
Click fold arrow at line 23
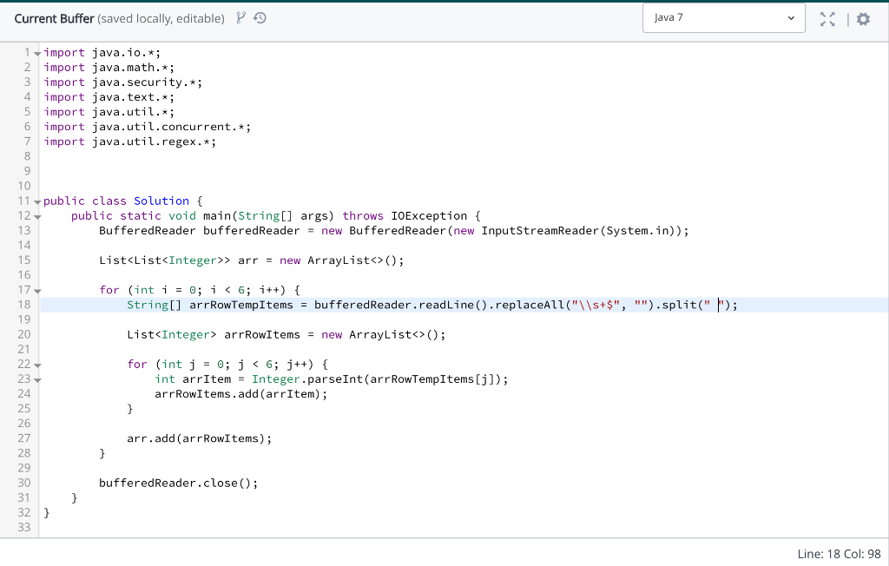tap(37, 380)
